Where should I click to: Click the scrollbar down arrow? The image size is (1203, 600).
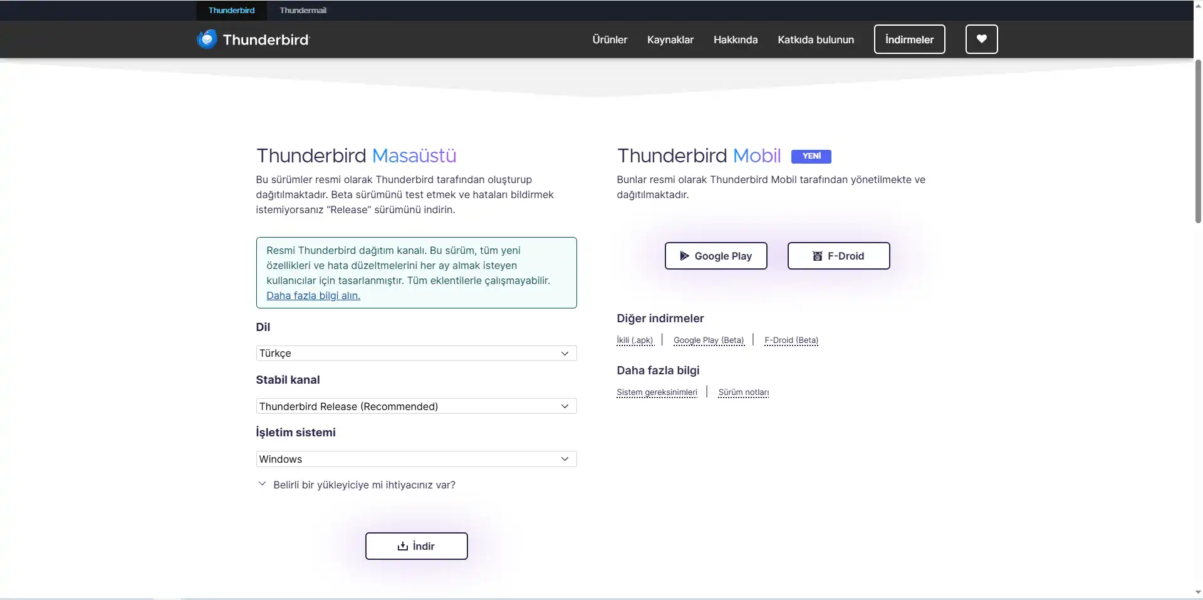click(x=1198, y=592)
